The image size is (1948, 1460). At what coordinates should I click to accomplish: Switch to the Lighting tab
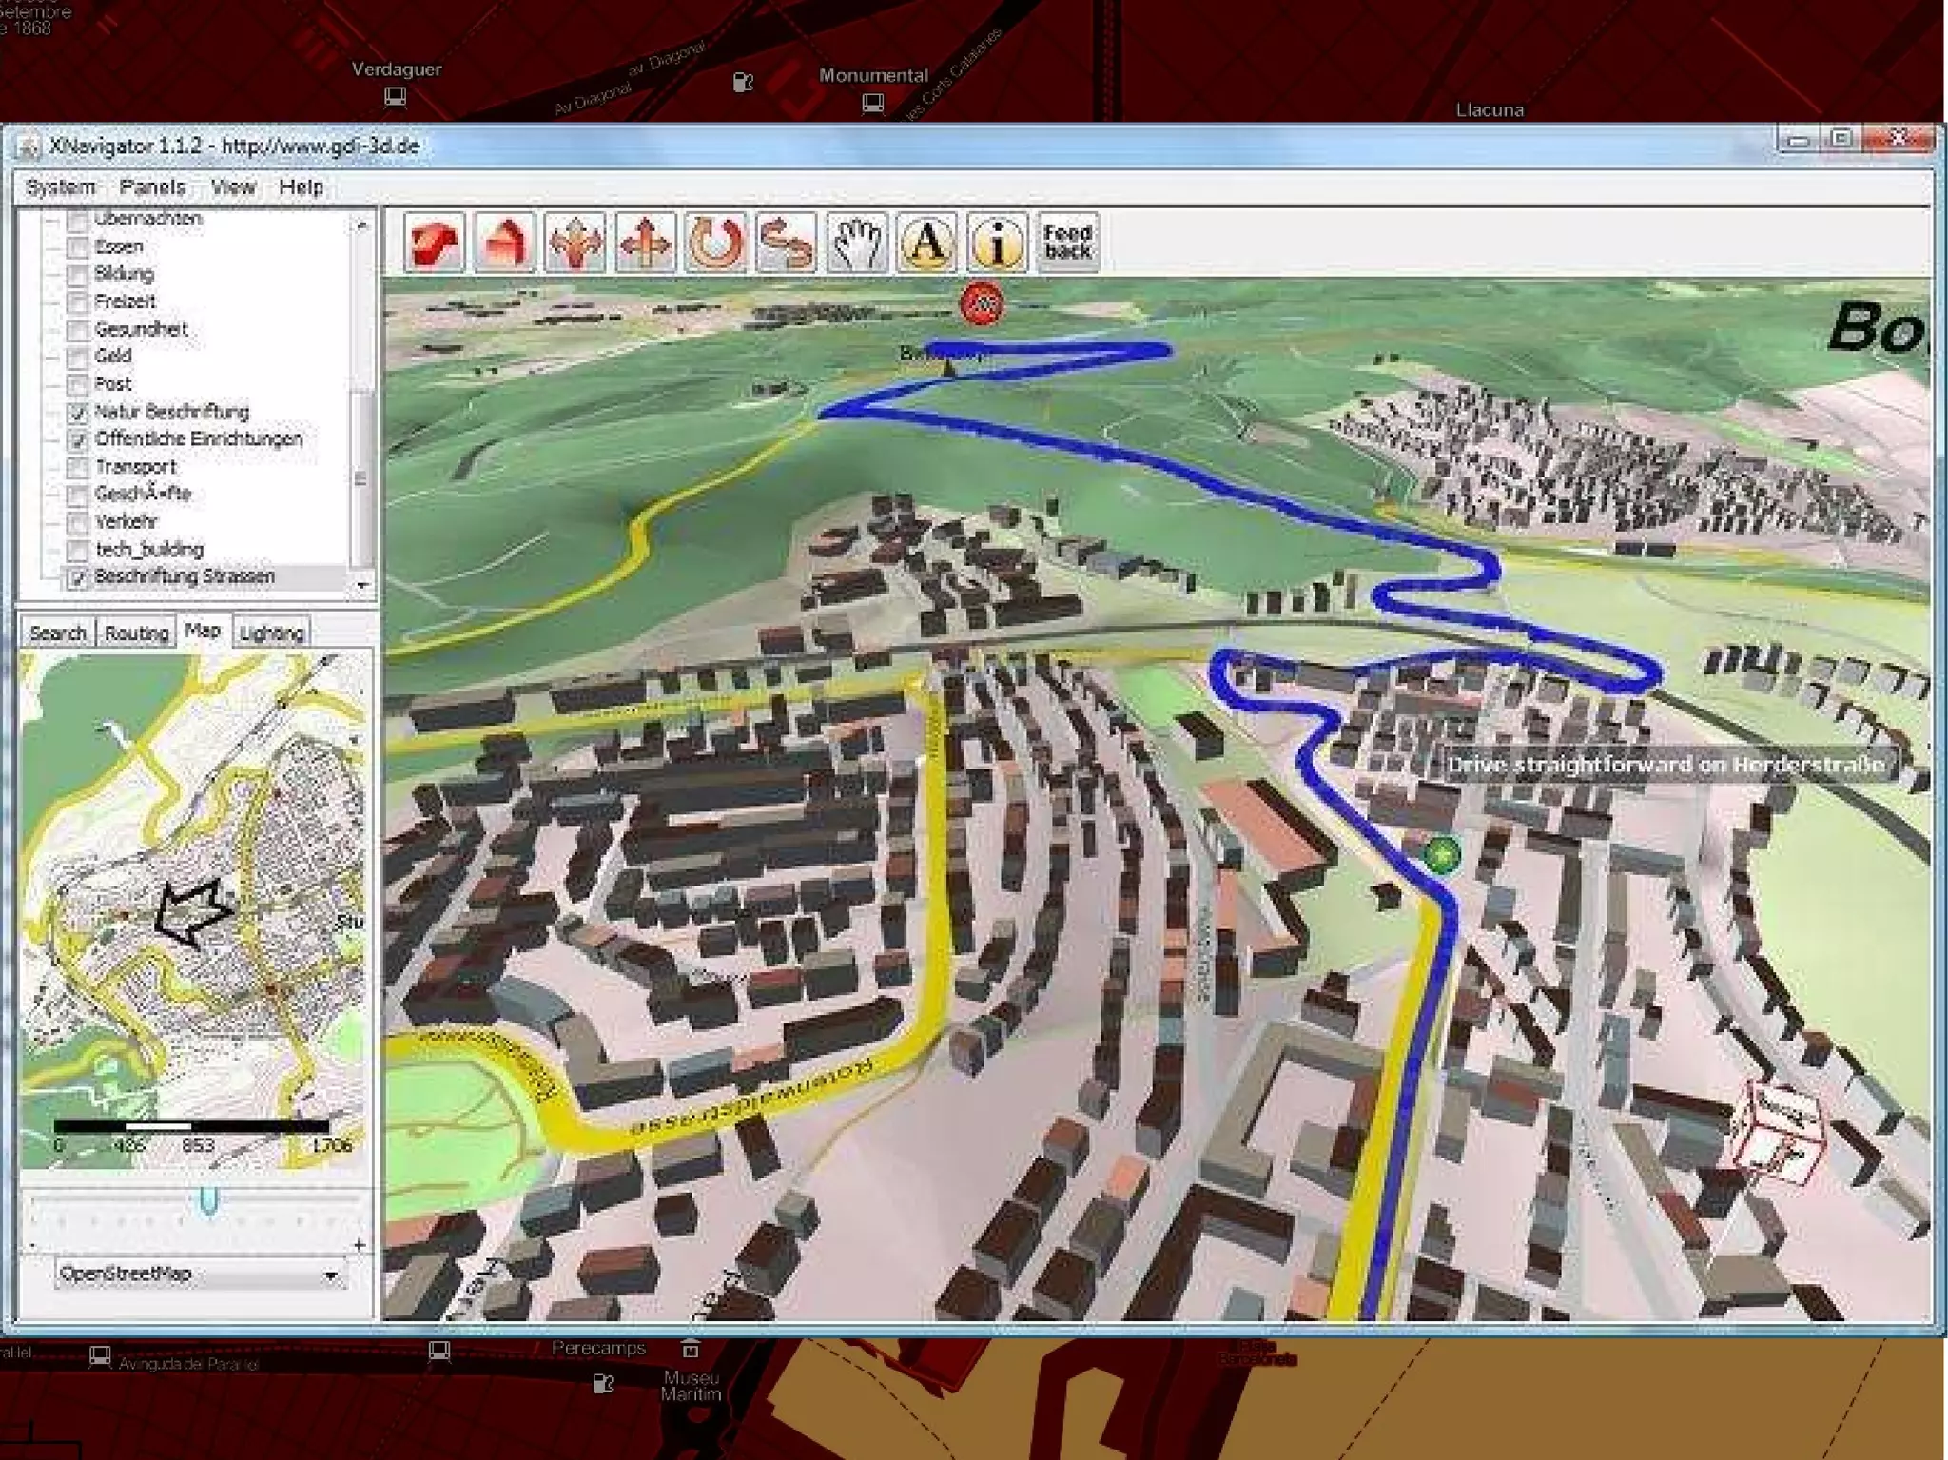pyautogui.click(x=271, y=633)
